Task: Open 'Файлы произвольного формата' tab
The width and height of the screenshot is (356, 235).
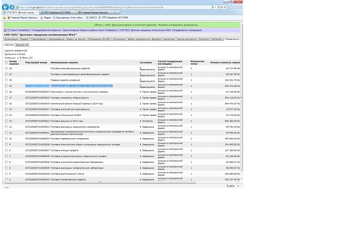Action: [x=144, y=39]
